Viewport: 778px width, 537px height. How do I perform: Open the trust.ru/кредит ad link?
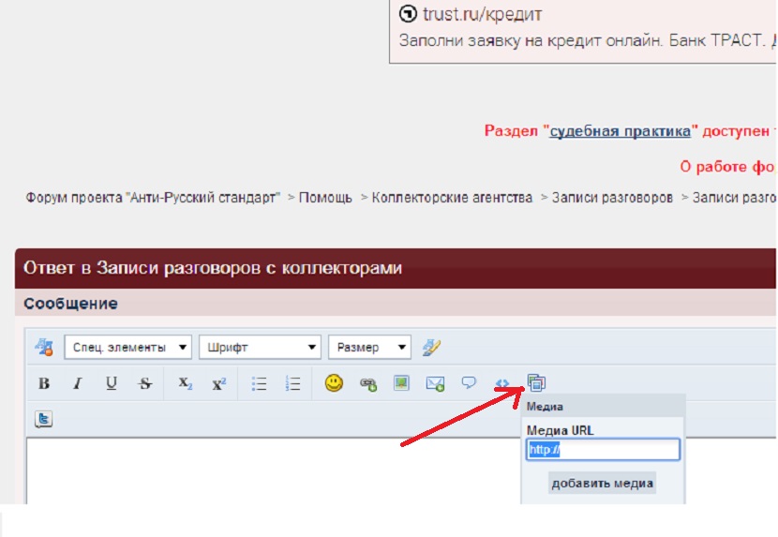click(x=482, y=14)
